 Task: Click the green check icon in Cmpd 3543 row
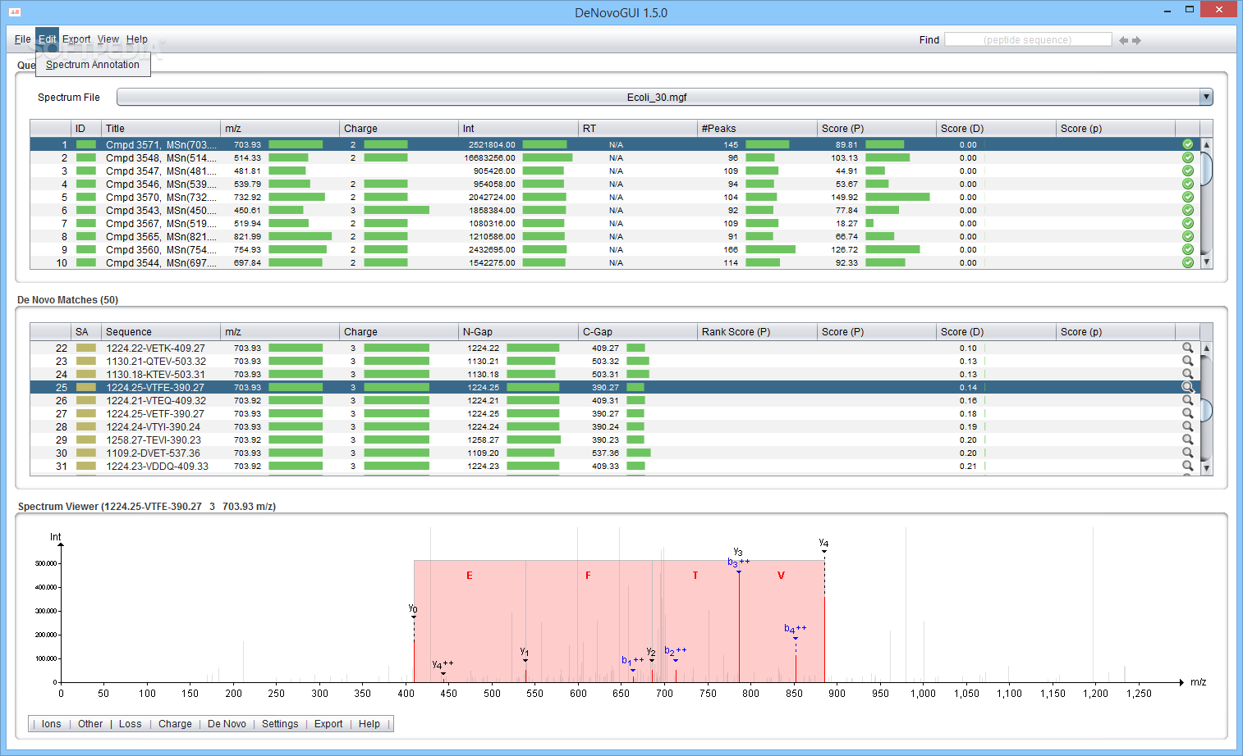click(x=1187, y=210)
